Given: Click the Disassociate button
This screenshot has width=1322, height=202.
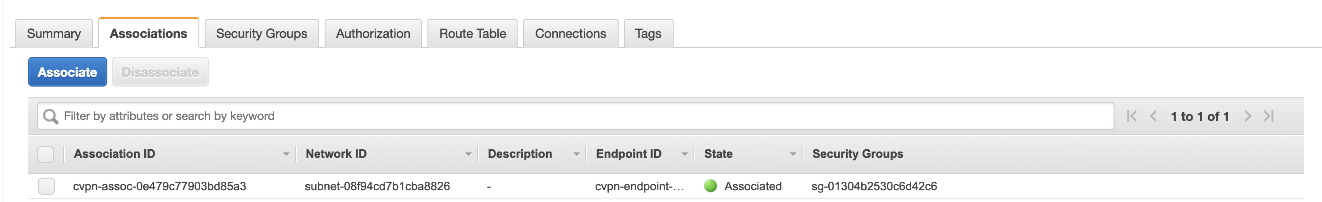Looking at the screenshot, I should [x=160, y=72].
